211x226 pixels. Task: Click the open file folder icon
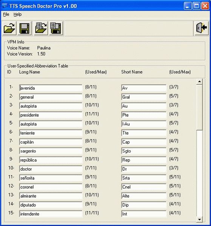(9, 28)
